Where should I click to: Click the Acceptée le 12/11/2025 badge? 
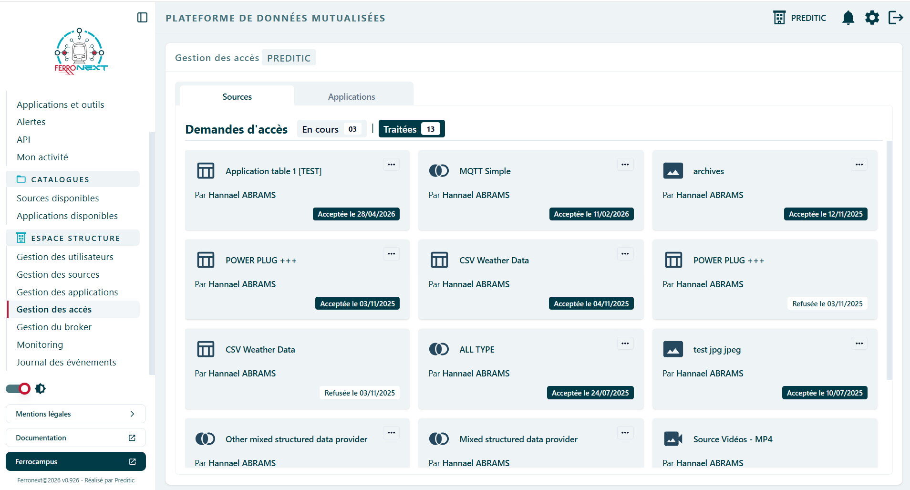coord(826,214)
